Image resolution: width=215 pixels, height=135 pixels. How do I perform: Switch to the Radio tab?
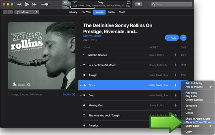(111, 12)
